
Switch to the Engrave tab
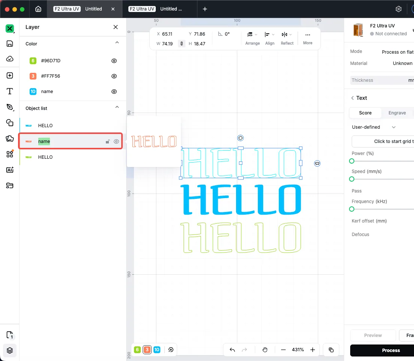[x=397, y=113]
